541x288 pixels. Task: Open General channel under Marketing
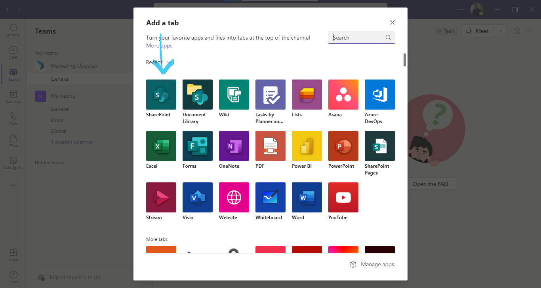[x=60, y=108]
